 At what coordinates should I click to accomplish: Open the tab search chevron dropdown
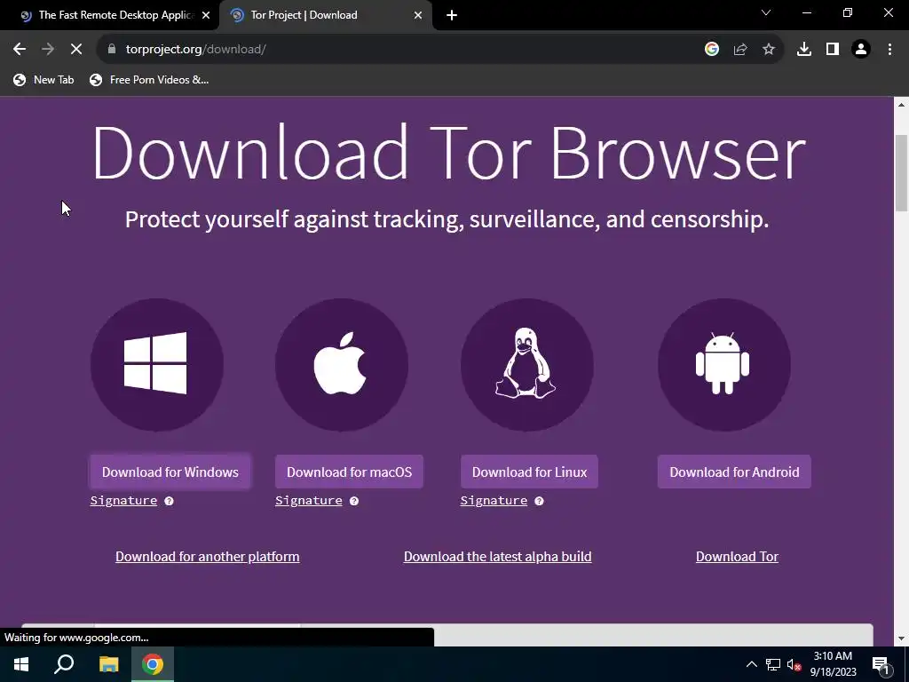click(x=766, y=12)
